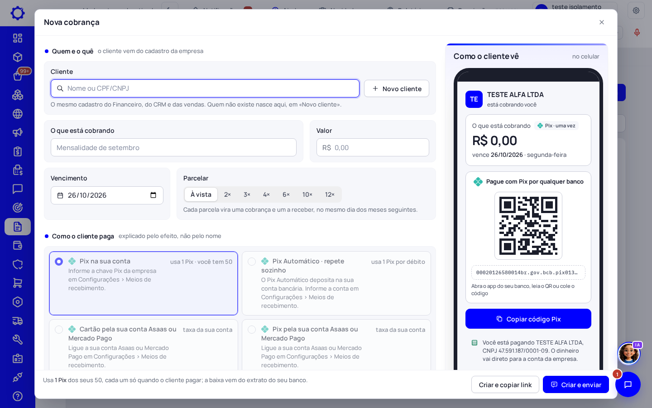Select Pix Automático repete radio option
The width and height of the screenshot is (652, 408).
(252, 262)
